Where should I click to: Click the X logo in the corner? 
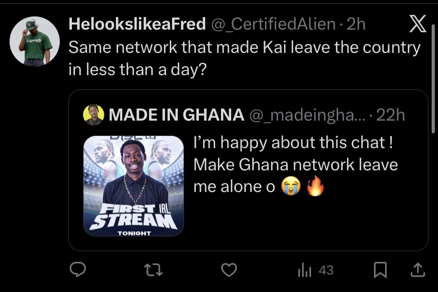(x=417, y=25)
